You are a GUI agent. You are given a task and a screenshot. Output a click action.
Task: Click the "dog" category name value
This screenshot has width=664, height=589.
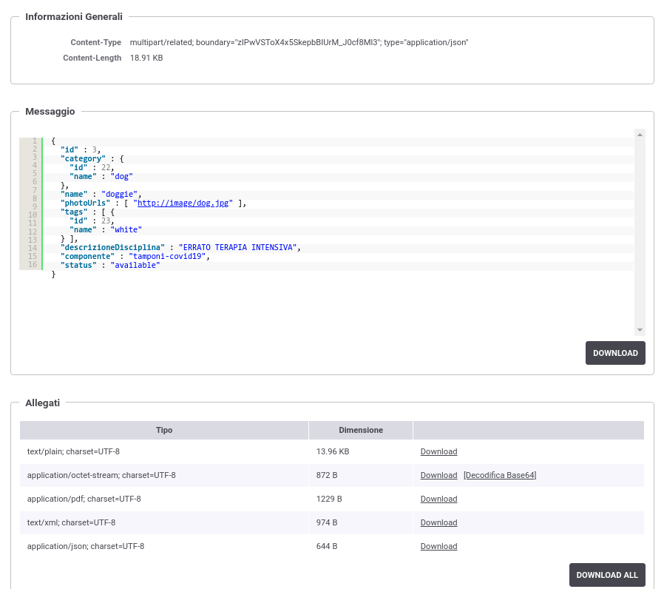(121, 176)
